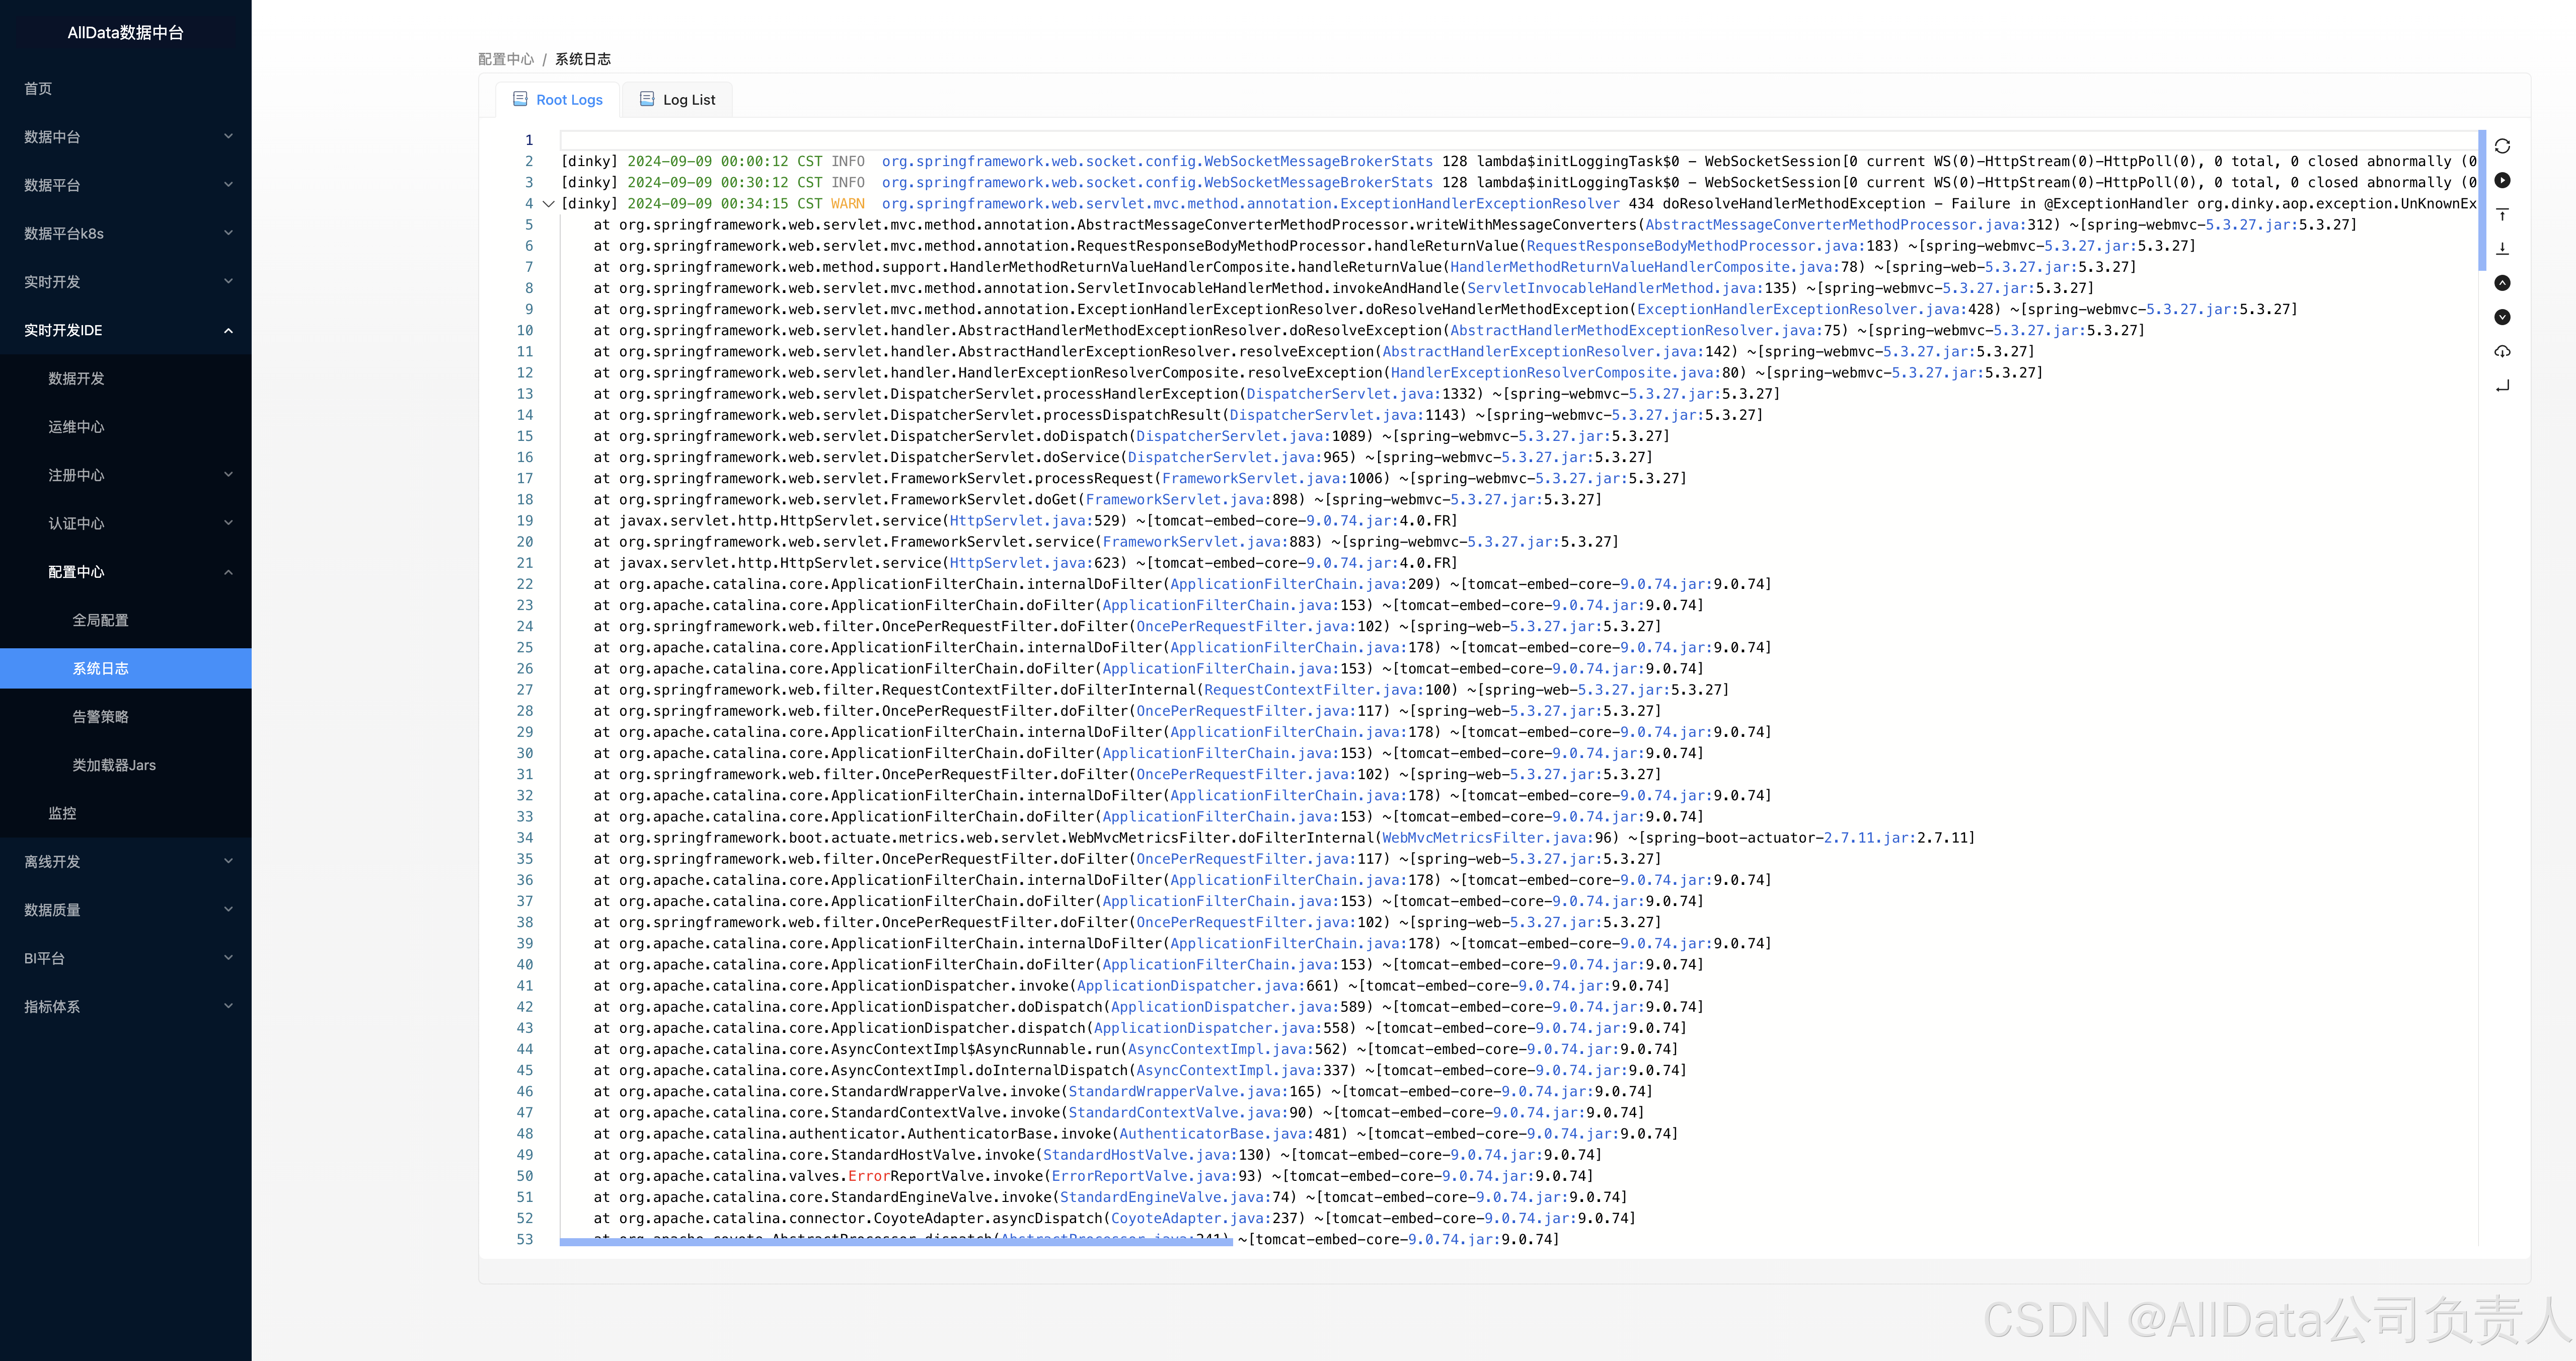2576x1361 pixels.
Task: Open 全局配置 in sidebar
Action: click(x=100, y=620)
